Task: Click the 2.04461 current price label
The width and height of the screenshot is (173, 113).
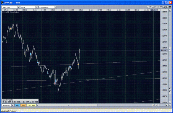Action: pos(164,50)
